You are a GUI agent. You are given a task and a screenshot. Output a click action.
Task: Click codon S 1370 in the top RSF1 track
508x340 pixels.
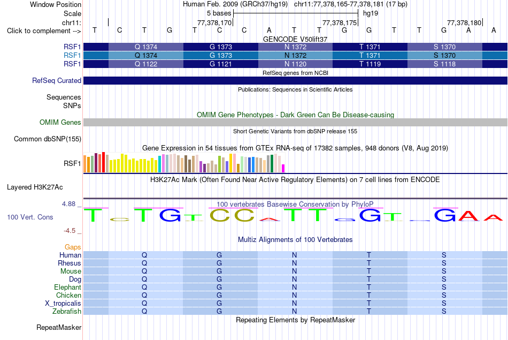click(x=445, y=47)
